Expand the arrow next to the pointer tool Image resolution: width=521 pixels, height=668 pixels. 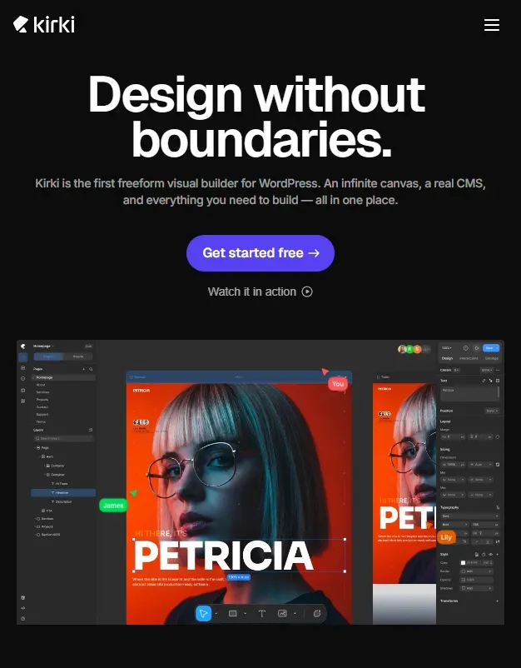216,614
